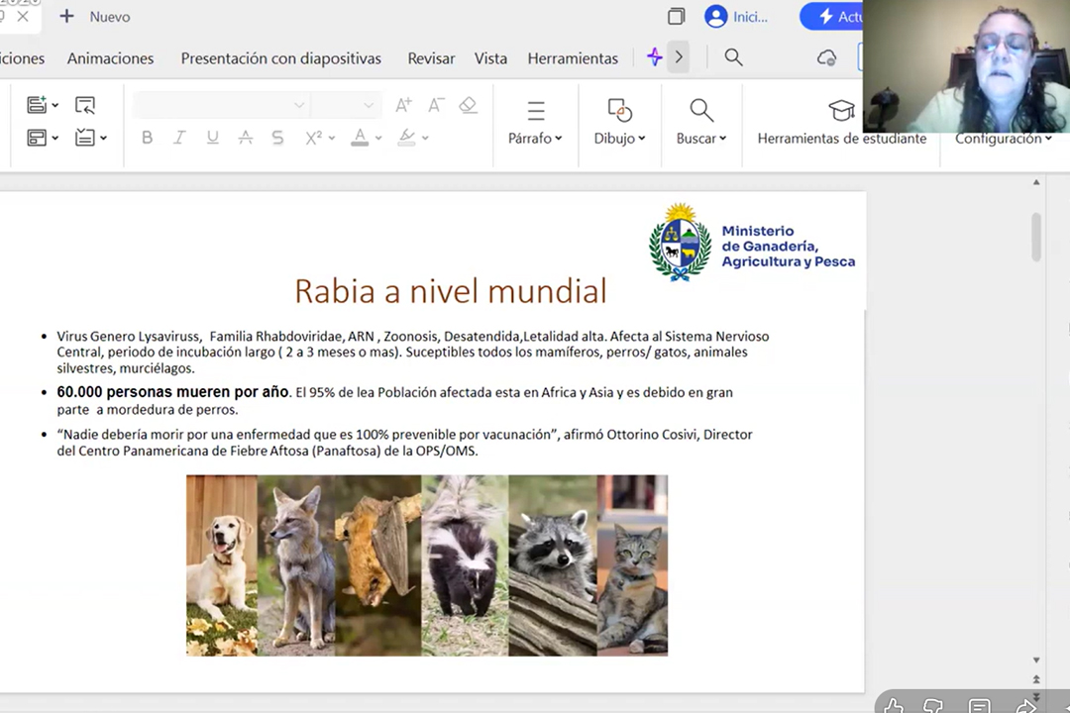Click the share arrow icon
The width and height of the screenshot is (1070, 713).
[1027, 705]
